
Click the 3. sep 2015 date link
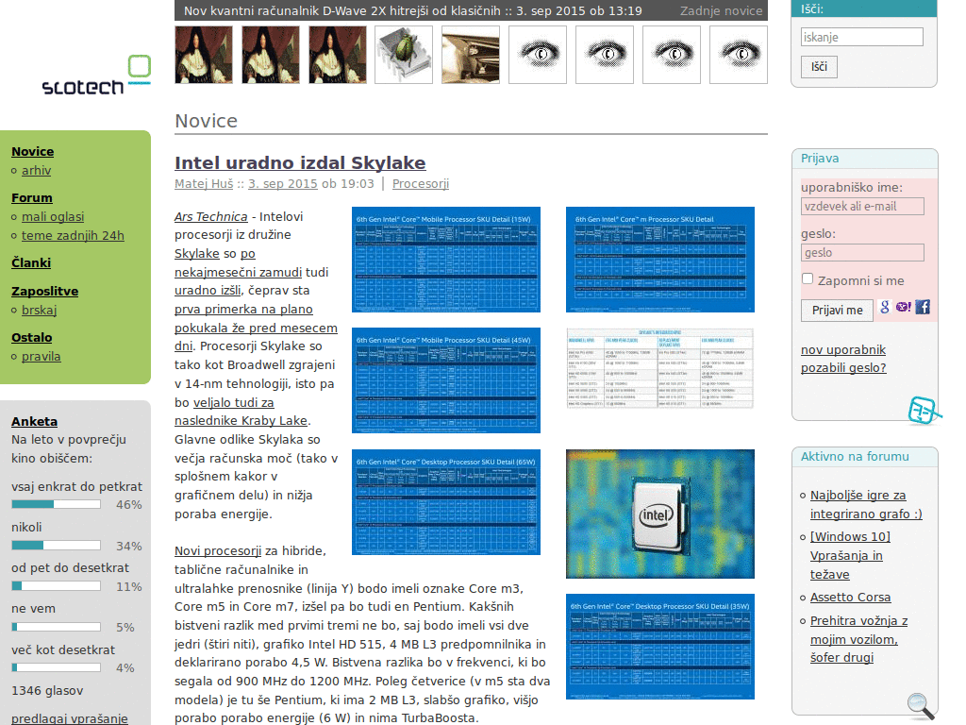(283, 184)
